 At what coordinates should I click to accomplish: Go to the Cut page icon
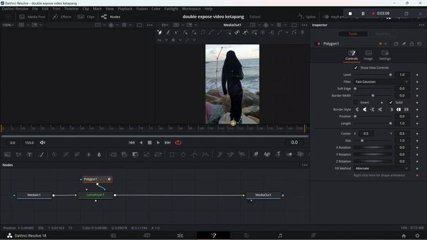click(x=147, y=235)
